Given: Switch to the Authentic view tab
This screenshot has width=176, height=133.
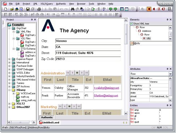Looking at the screenshot, I should point(47,117).
